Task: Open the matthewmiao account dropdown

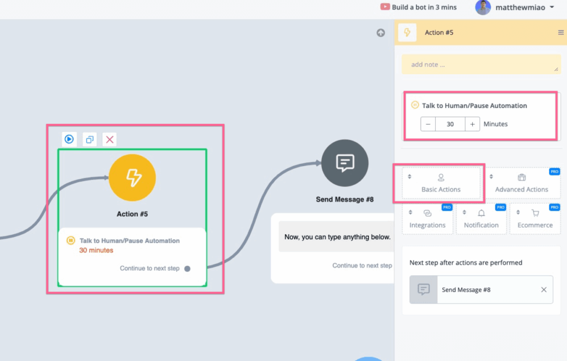Action: pyautogui.click(x=515, y=7)
